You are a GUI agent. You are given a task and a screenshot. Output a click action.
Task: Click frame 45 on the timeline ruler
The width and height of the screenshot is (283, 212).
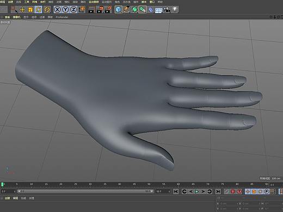click(134, 184)
